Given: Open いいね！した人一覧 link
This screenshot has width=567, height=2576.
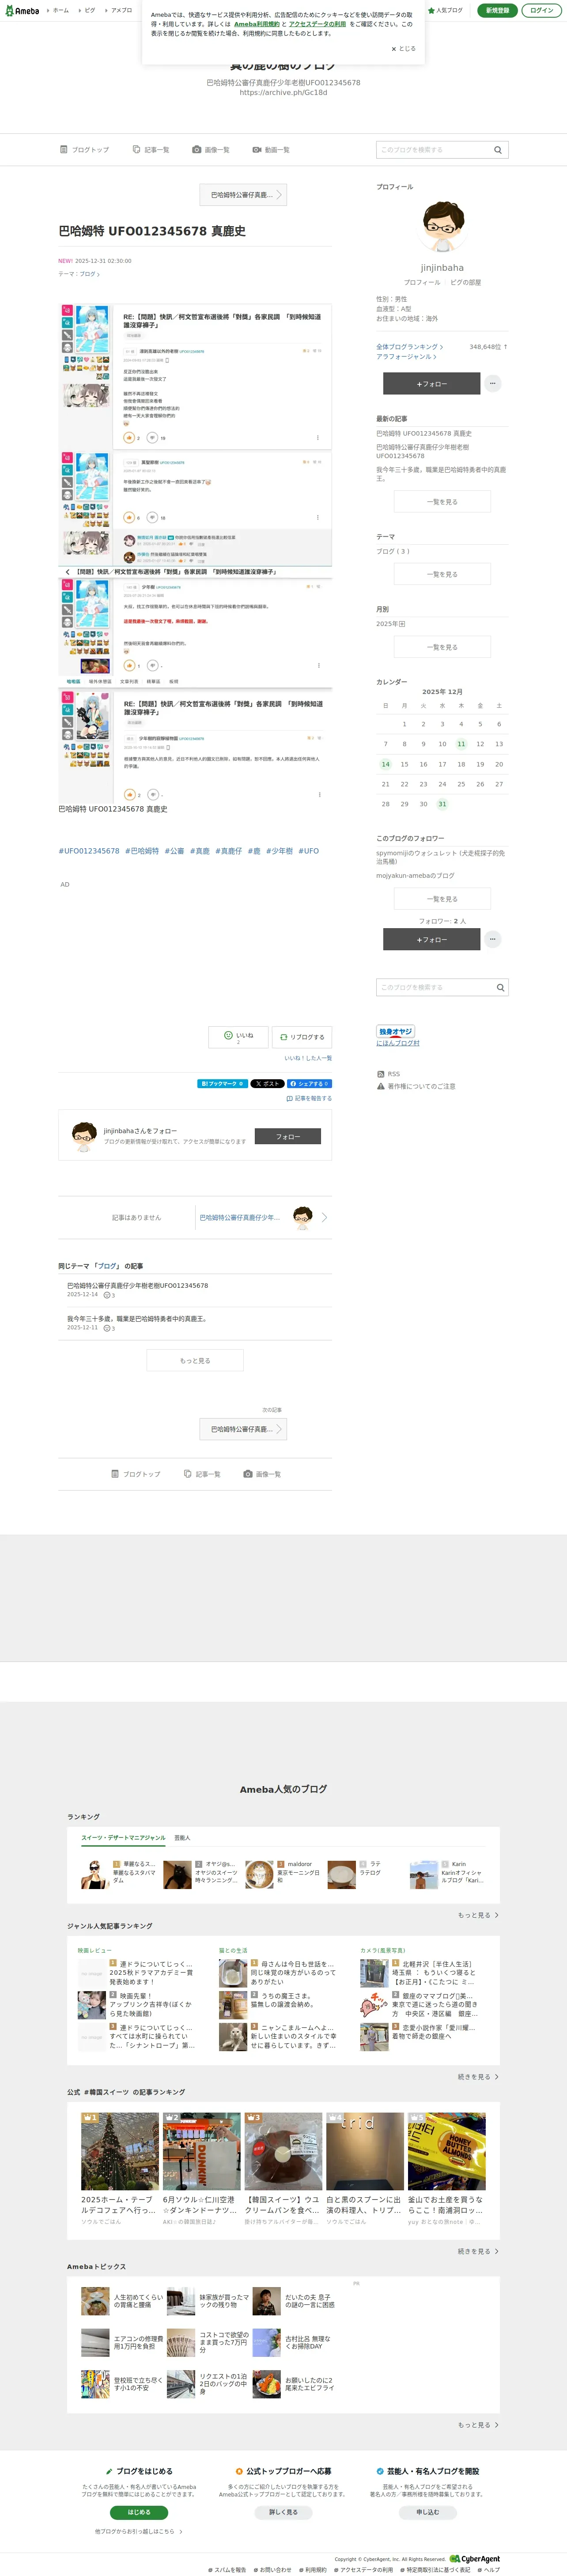Looking at the screenshot, I should [308, 1058].
